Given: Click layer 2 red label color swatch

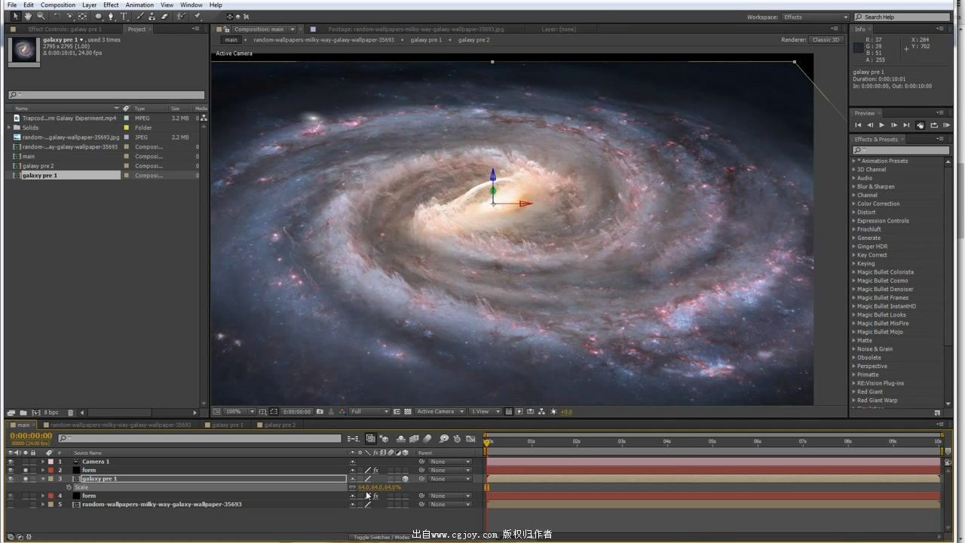Looking at the screenshot, I should tap(51, 470).
